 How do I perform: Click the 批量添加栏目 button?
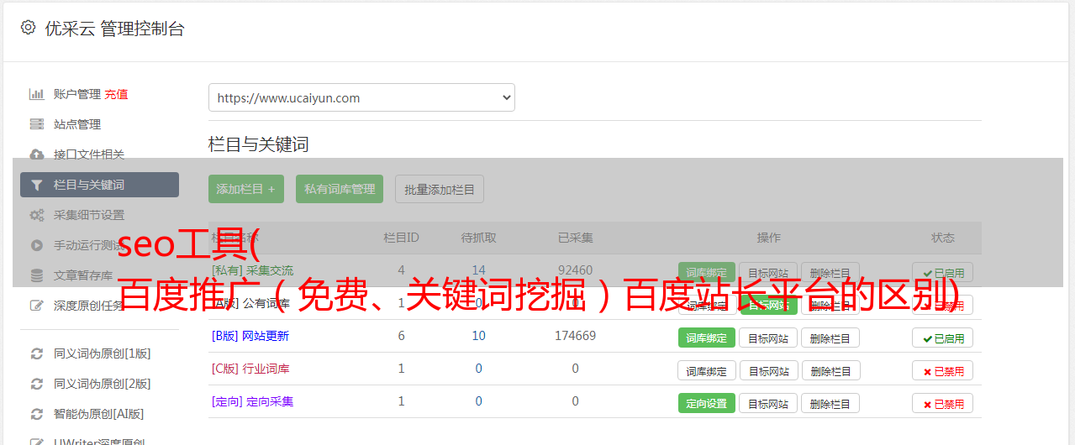click(440, 189)
